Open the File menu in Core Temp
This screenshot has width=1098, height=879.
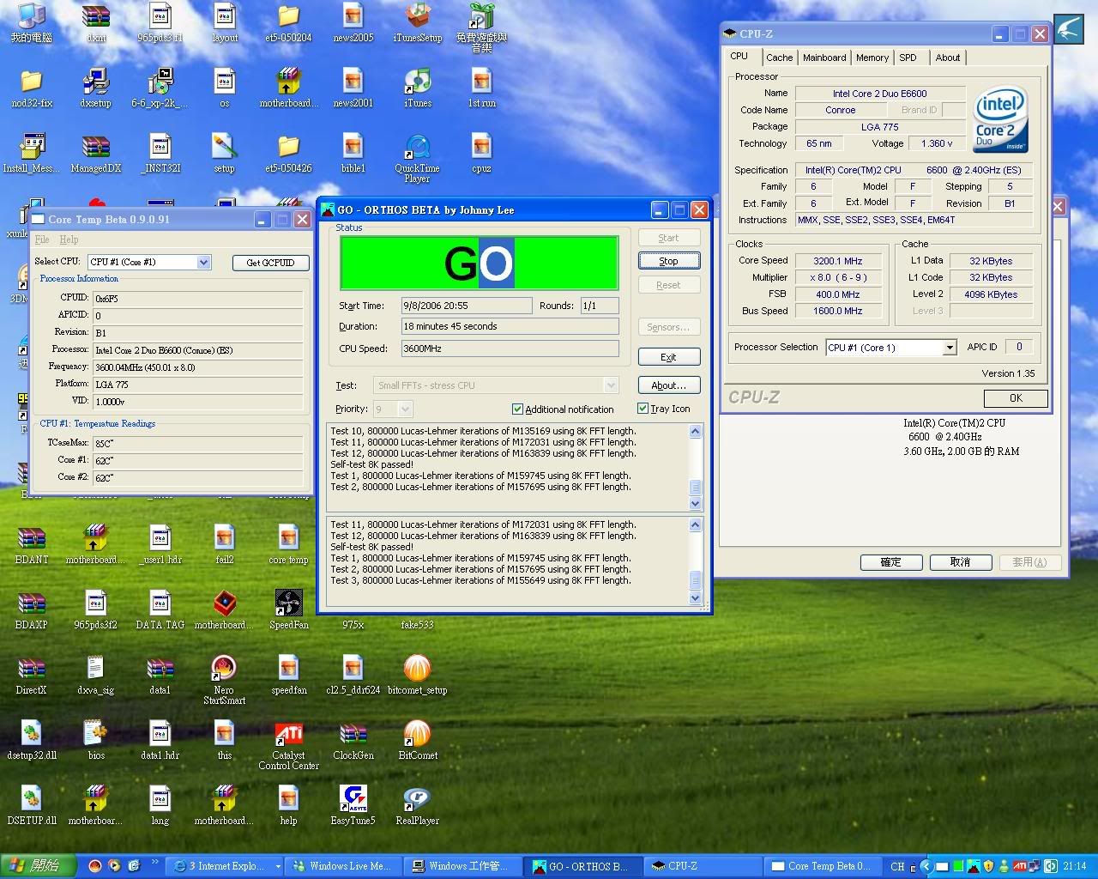42,239
